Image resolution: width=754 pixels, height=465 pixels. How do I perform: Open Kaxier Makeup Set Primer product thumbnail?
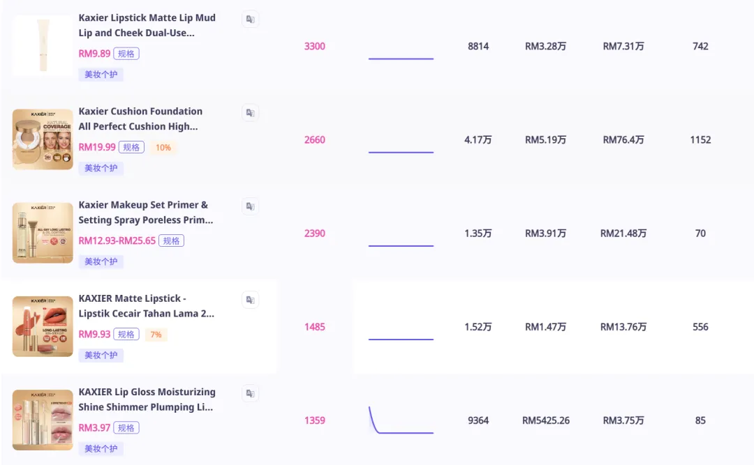click(43, 233)
